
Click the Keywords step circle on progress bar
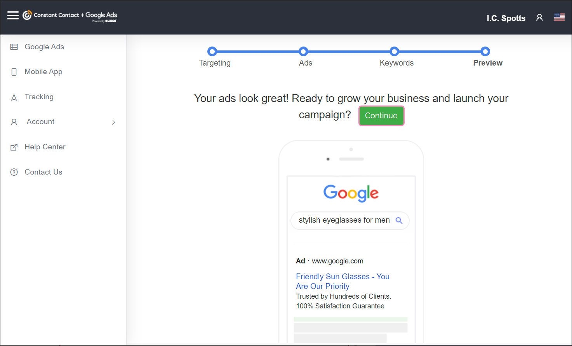394,51
